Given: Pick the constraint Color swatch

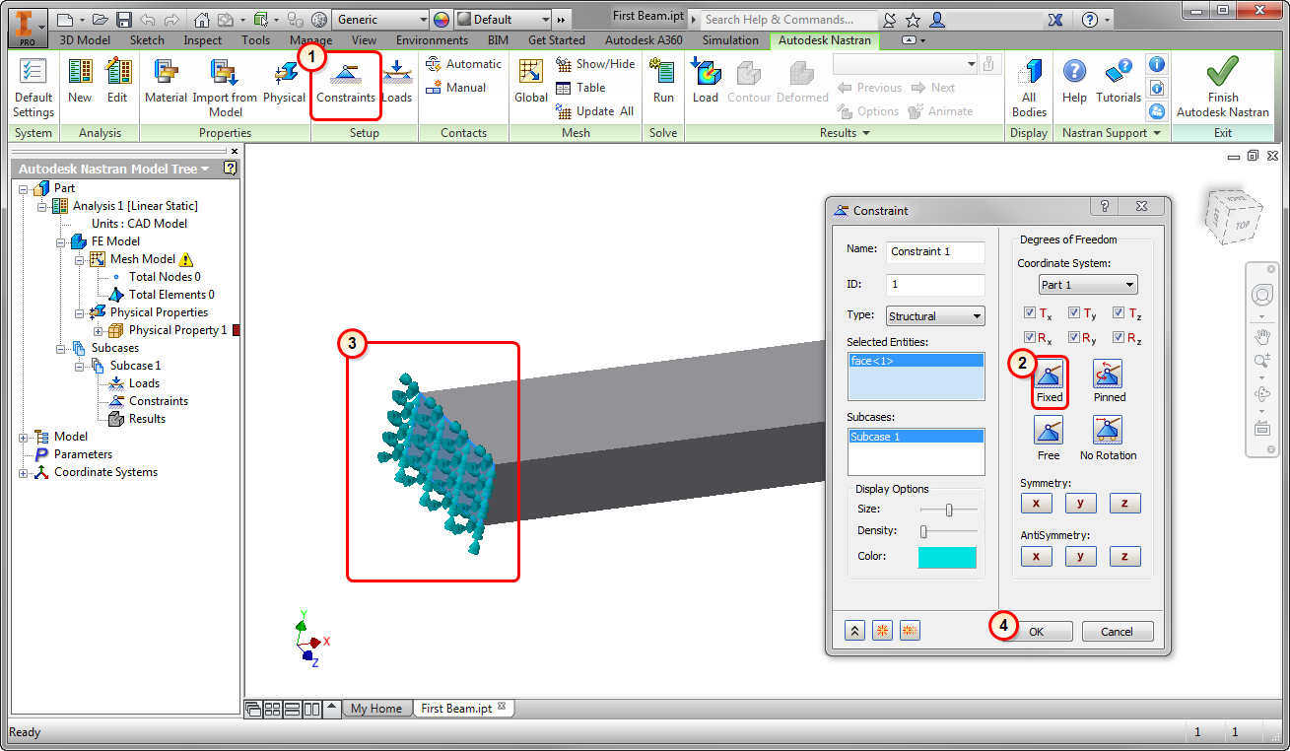Looking at the screenshot, I should coord(947,557).
